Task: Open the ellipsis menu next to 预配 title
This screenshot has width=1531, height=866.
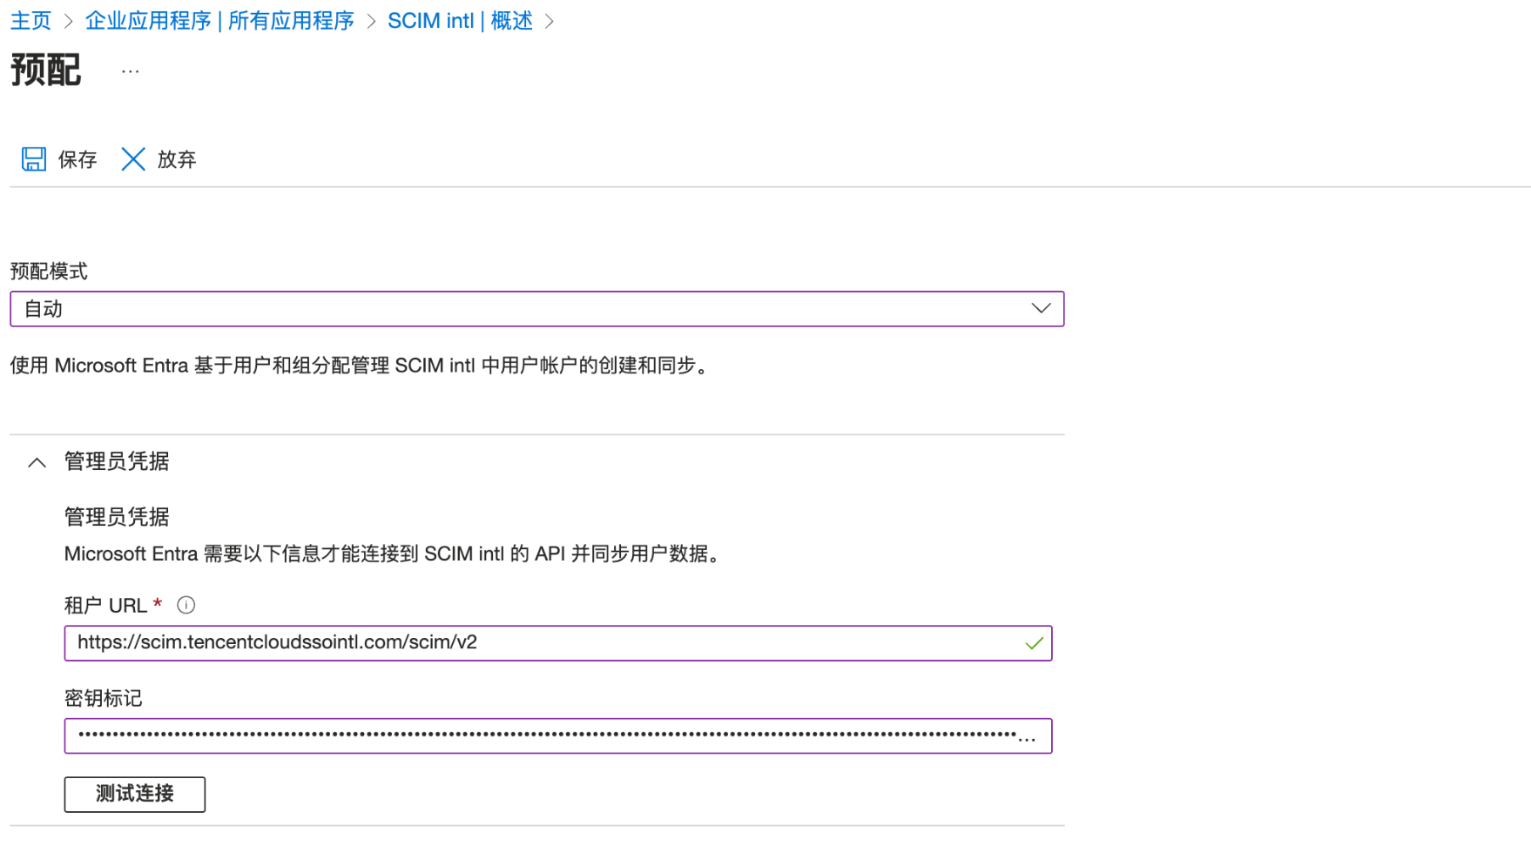Action: click(131, 71)
